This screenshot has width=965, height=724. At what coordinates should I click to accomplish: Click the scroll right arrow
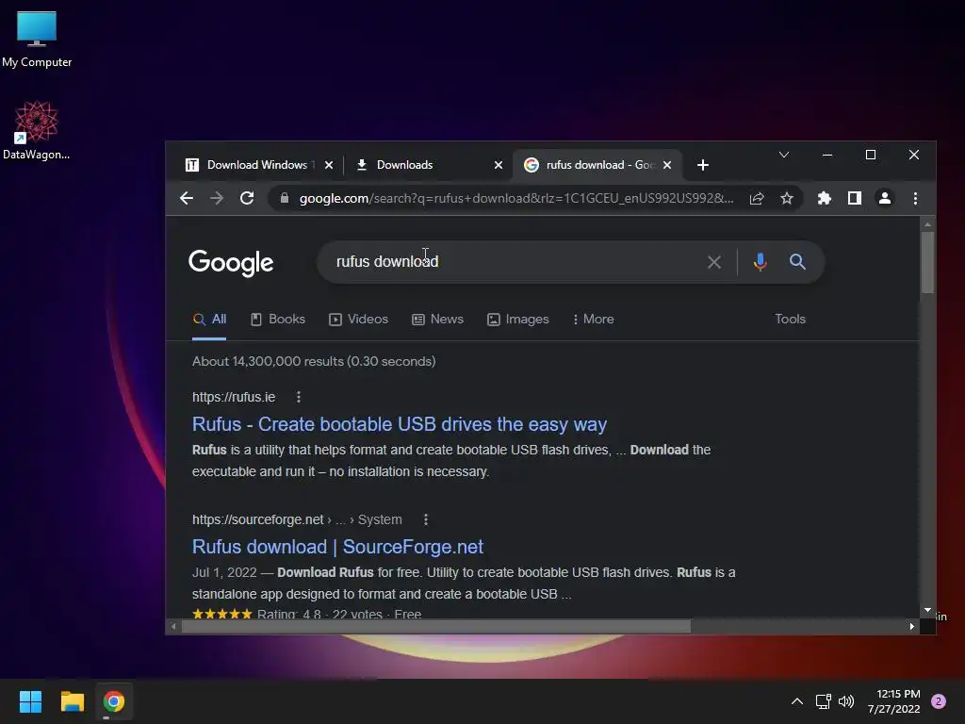coord(911,626)
